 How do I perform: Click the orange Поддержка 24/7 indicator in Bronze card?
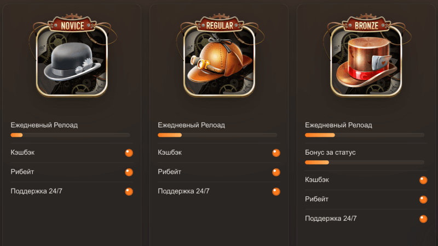point(423,219)
